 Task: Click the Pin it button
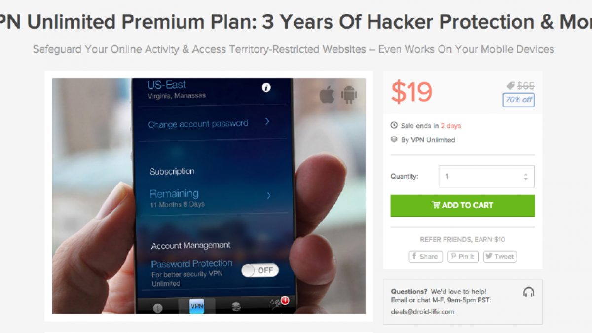point(463,257)
